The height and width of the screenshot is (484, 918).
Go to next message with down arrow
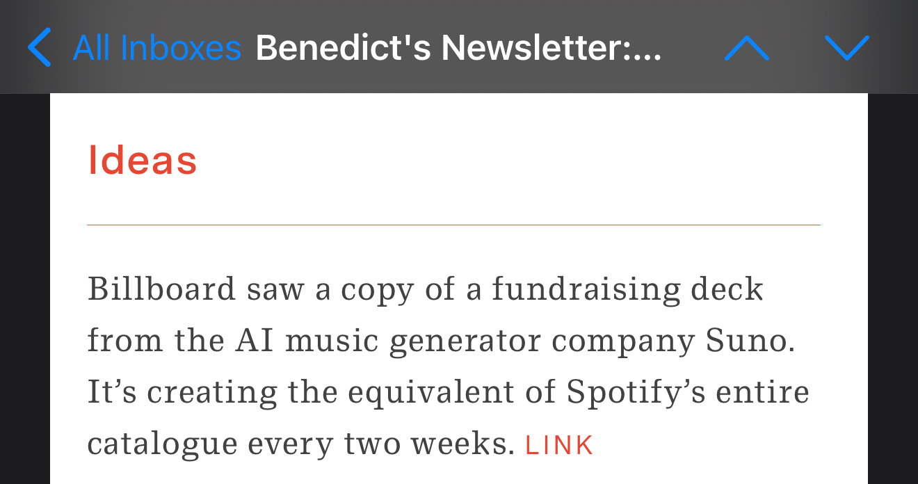click(x=846, y=48)
